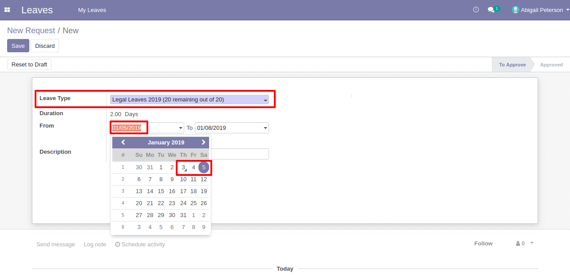Viewport: 570px width, 276px height.
Task: Select January 11 in calendar
Action: pos(194,179)
